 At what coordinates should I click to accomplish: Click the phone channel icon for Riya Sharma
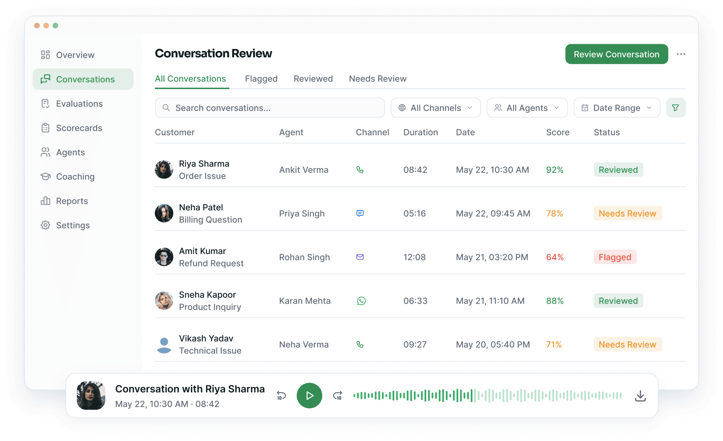pyautogui.click(x=360, y=170)
